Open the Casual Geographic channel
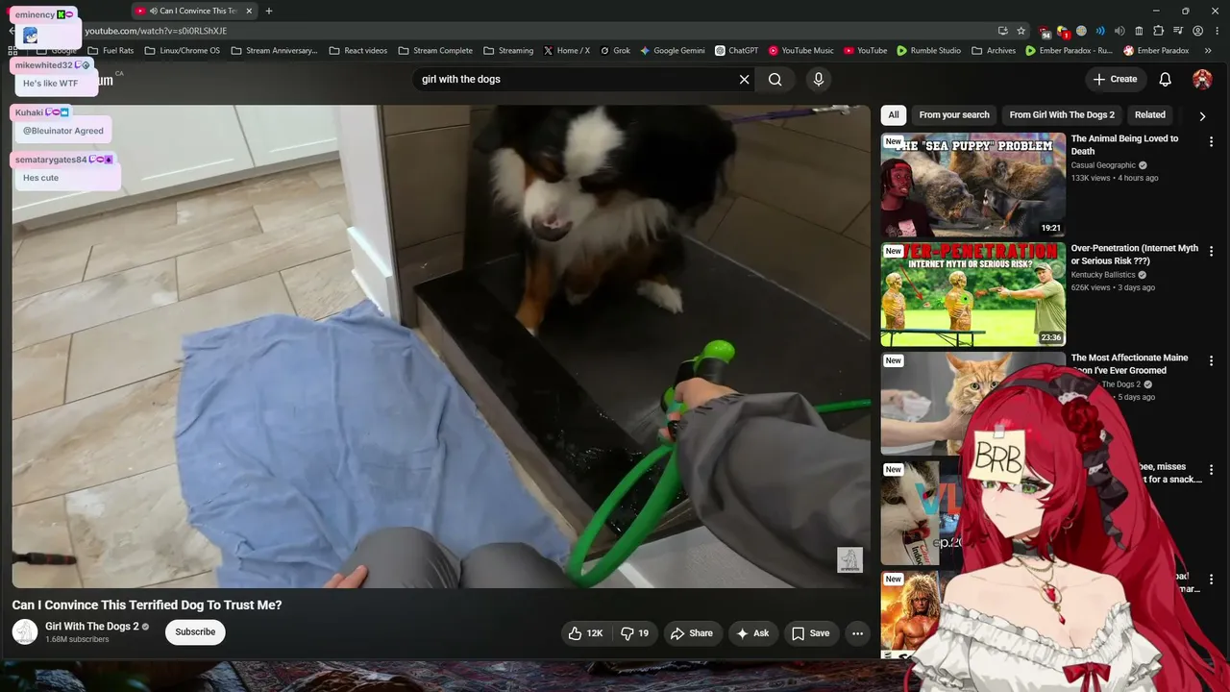This screenshot has height=692, width=1230. tap(1103, 165)
